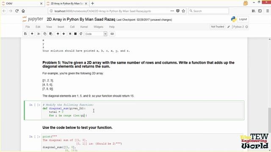Image resolution: width=271 pixels, height=152 pixels.
Task: Interrupt the kernel with stop icon
Action: (x=75, y=34)
